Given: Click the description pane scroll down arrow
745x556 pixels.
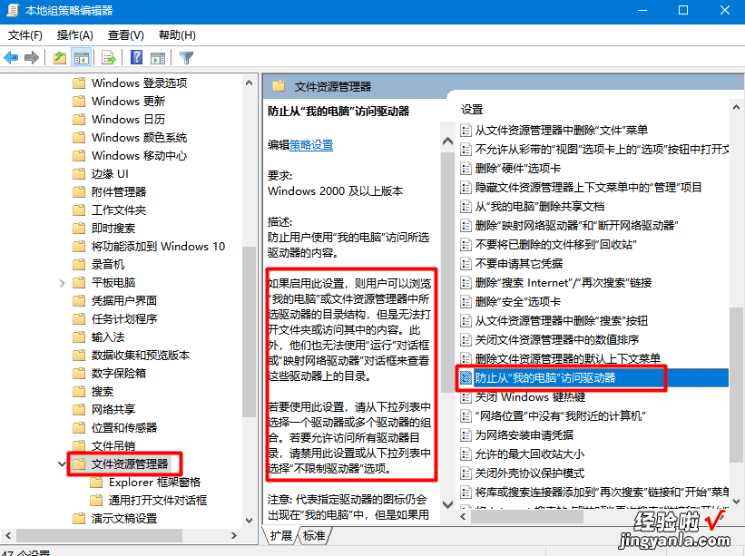Looking at the screenshot, I should click(x=447, y=504).
